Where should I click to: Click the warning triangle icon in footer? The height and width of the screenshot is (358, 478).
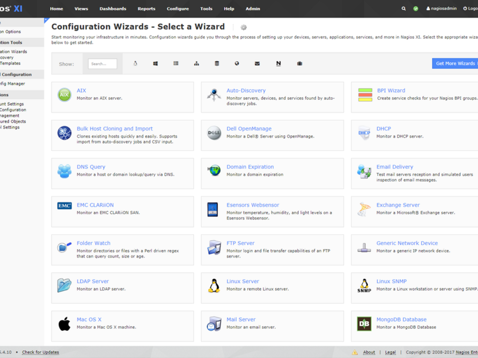tap(355, 352)
